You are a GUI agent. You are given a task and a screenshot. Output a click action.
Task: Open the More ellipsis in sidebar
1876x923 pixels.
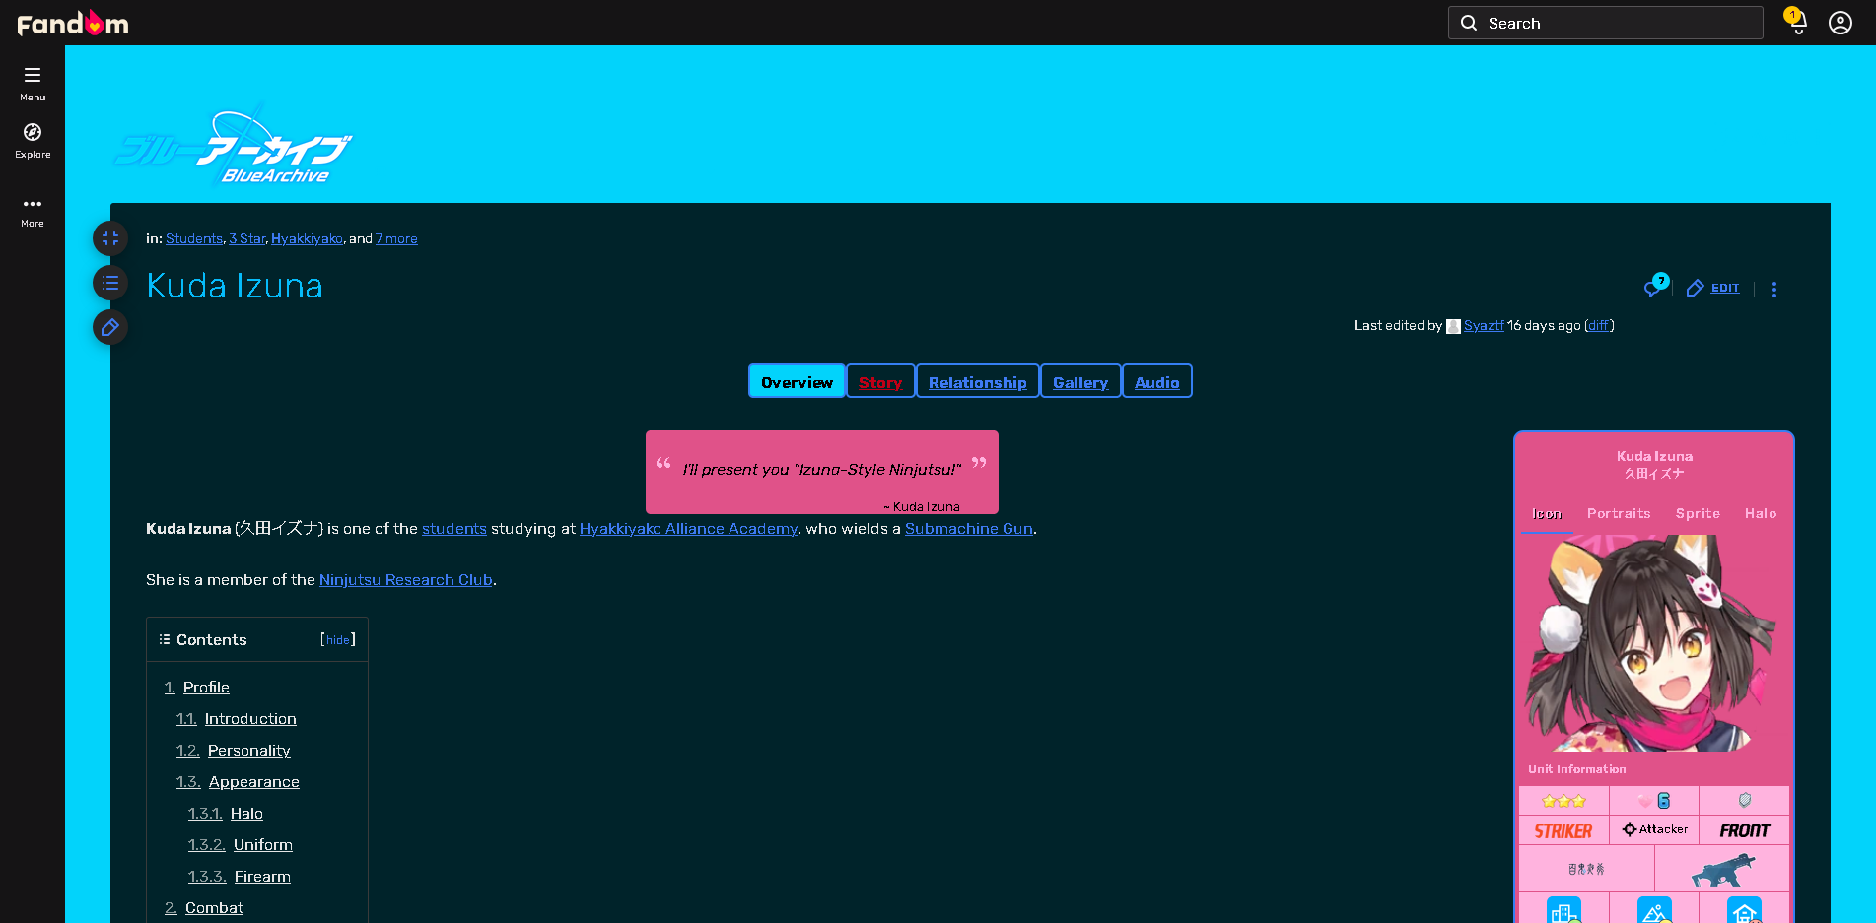[x=33, y=204]
